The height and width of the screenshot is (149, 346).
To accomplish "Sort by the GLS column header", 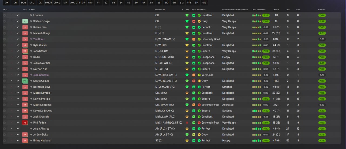I will click(288, 9).
